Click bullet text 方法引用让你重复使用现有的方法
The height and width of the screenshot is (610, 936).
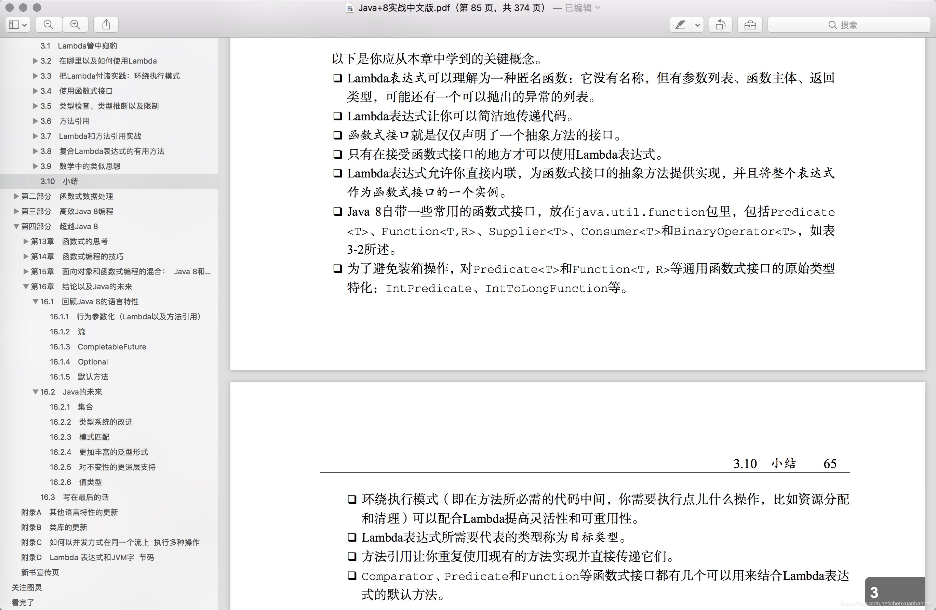[518, 556]
